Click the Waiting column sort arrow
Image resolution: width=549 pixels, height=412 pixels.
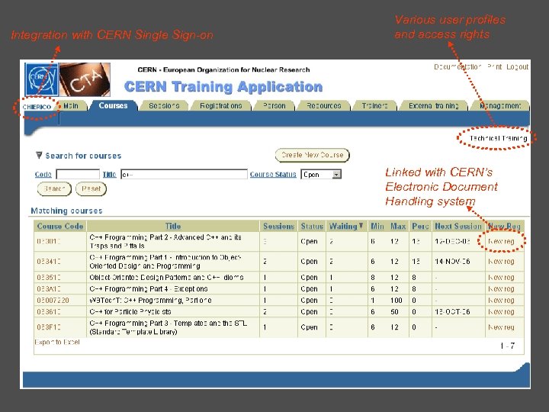coord(361,226)
